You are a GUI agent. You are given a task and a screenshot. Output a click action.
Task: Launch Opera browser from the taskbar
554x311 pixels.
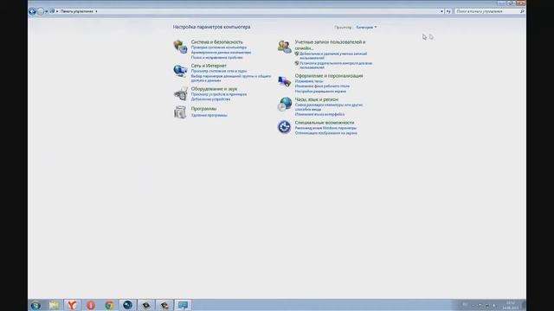click(91, 305)
